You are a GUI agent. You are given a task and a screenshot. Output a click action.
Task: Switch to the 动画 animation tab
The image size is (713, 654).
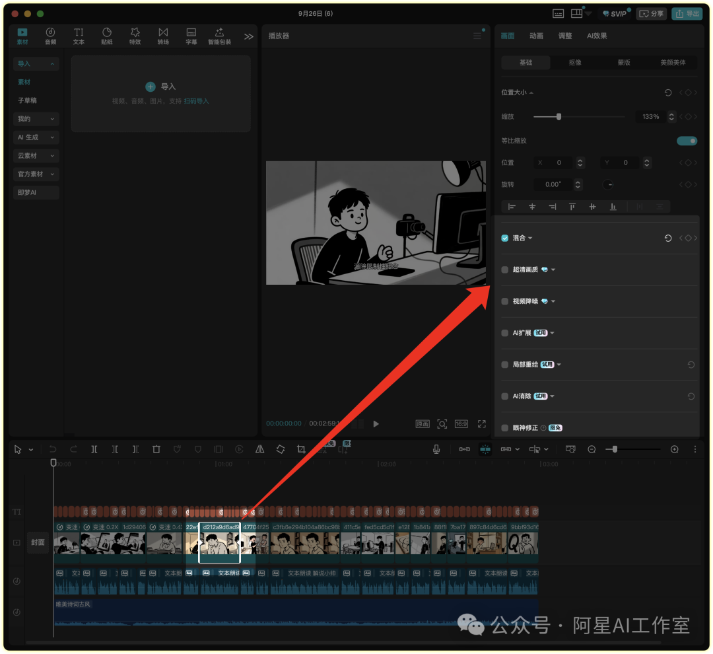[x=536, y=36]
